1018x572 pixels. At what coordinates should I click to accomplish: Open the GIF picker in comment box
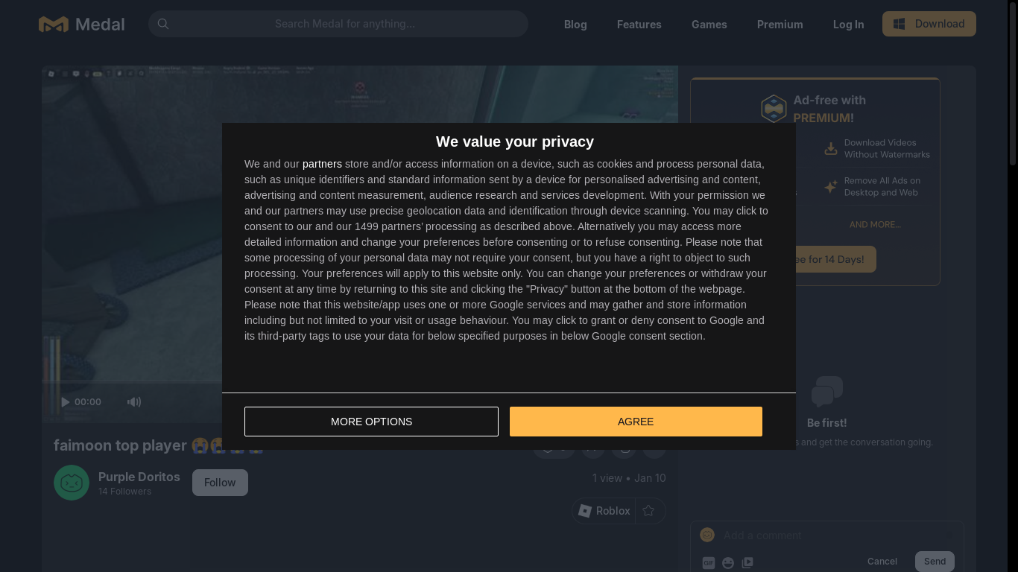pos(709,563)
